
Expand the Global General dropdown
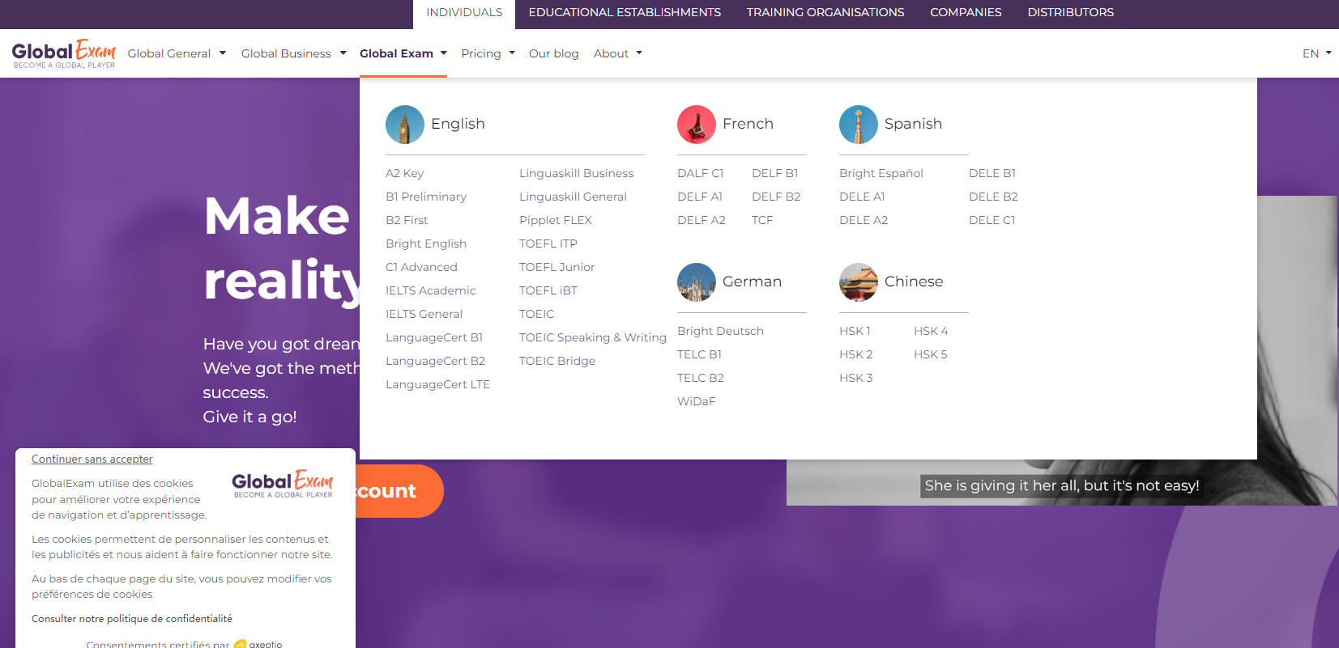[x=177, y=53]
